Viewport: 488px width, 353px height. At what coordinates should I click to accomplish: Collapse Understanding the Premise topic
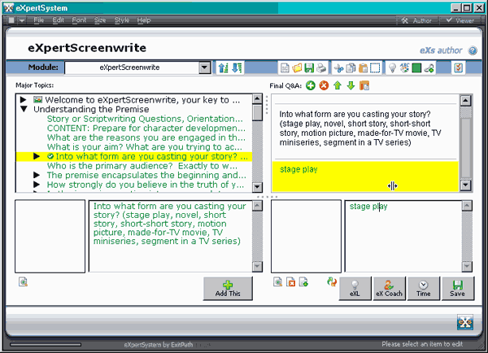(24, 109)
